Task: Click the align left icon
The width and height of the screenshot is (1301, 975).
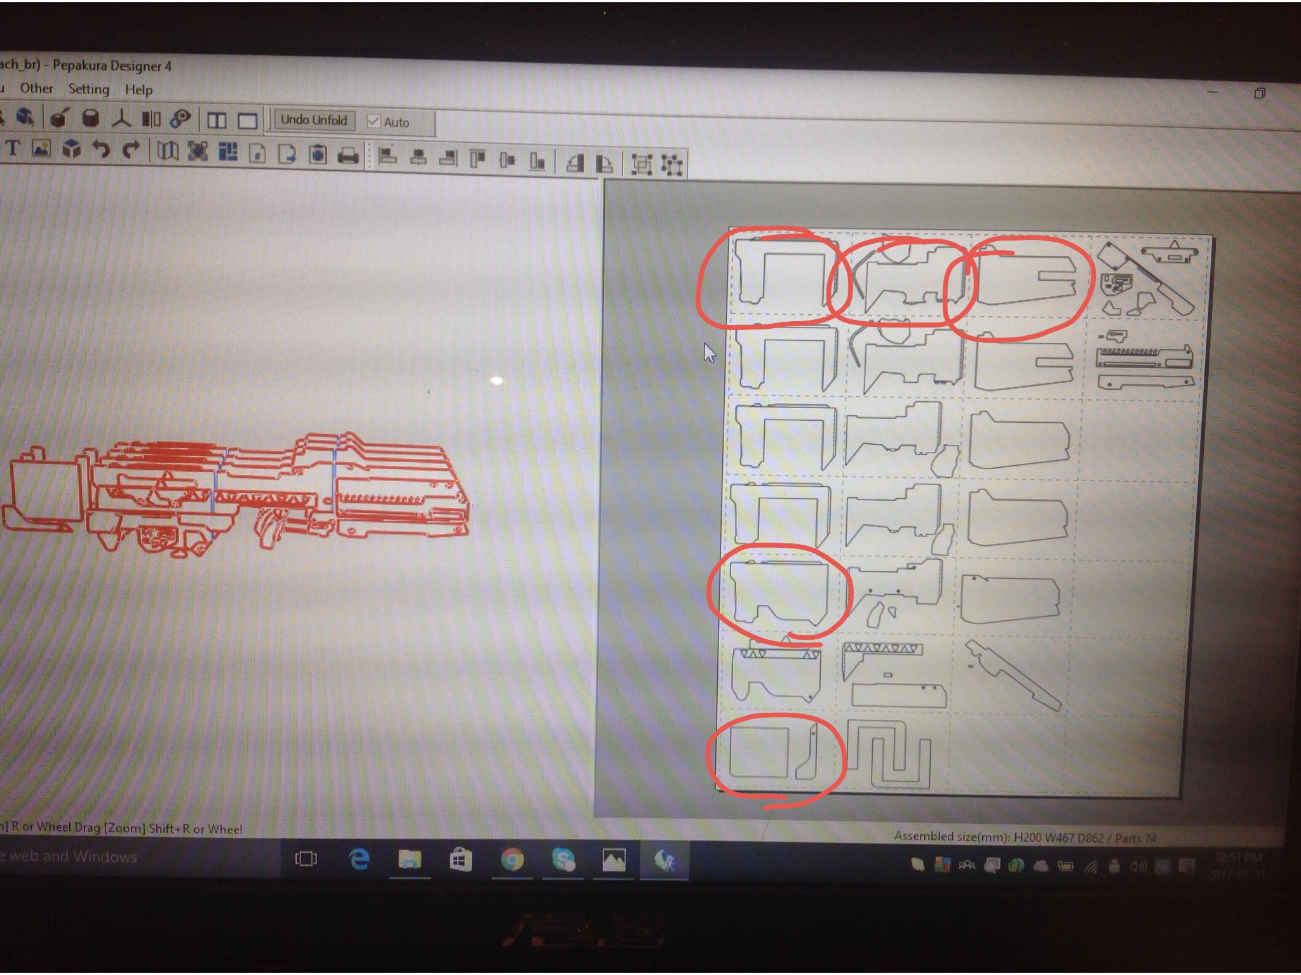Action: point(388,157)
